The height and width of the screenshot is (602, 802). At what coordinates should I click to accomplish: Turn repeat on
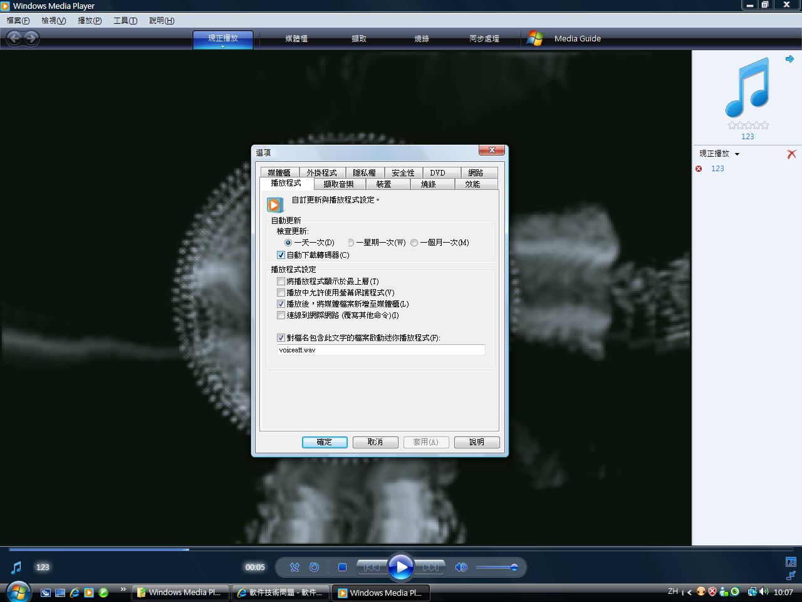click(315, 568)
